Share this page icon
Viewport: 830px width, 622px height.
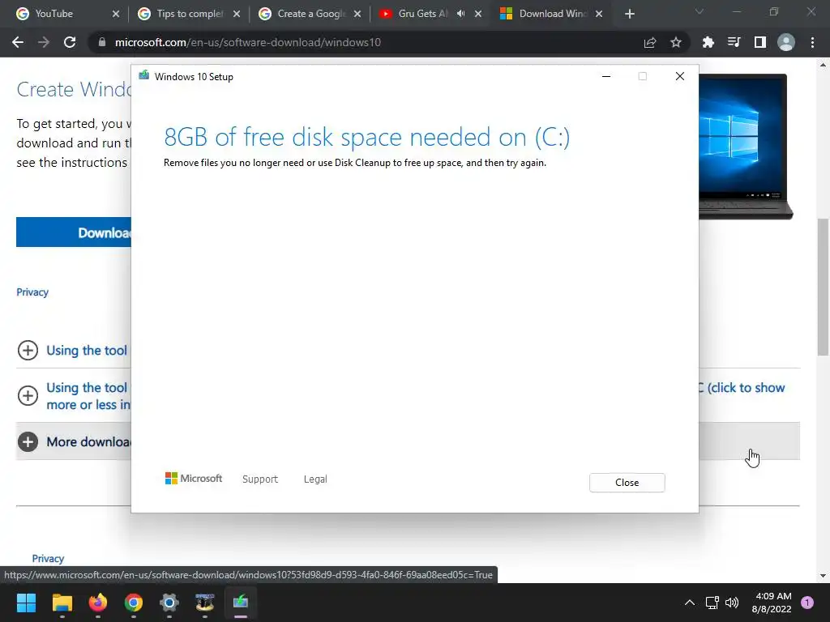650,42
